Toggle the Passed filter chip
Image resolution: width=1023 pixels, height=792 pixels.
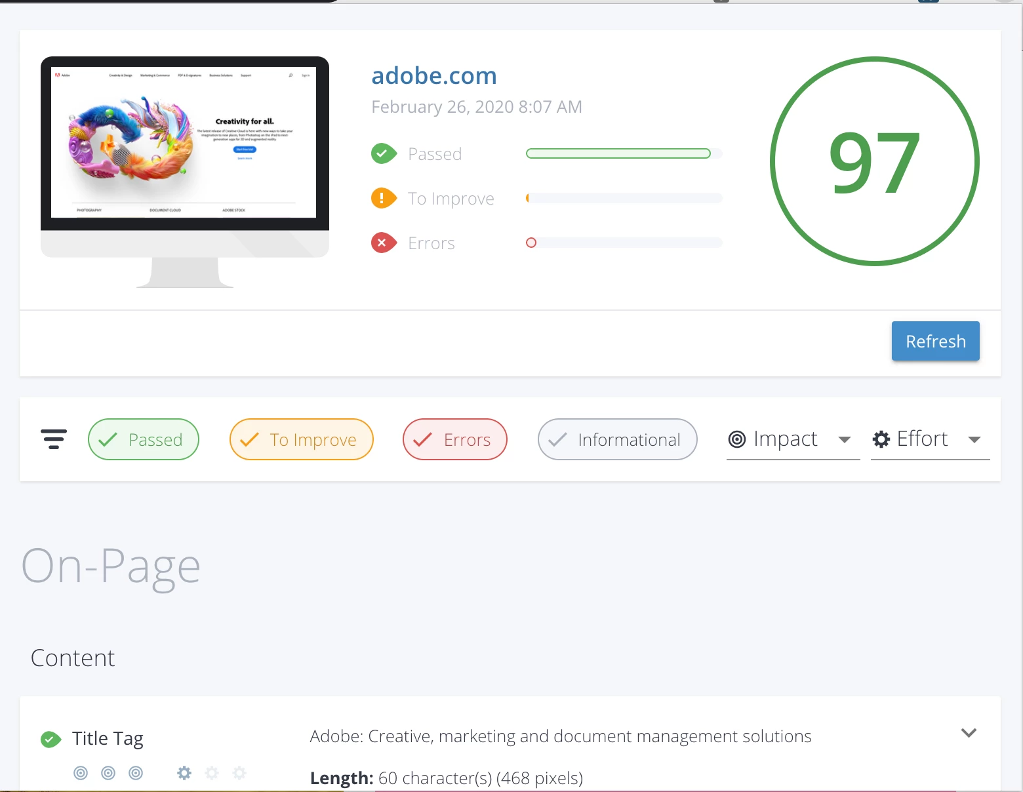(x=144, y=439)
